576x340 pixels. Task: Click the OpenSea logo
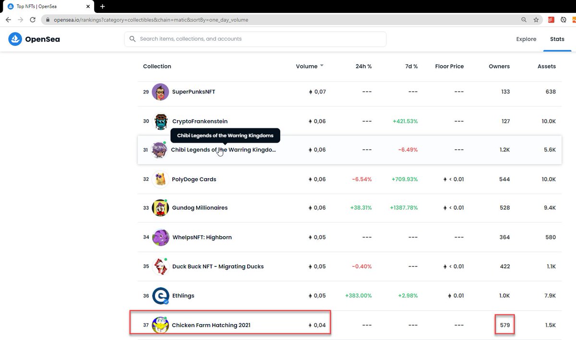[x=34, y=39]
